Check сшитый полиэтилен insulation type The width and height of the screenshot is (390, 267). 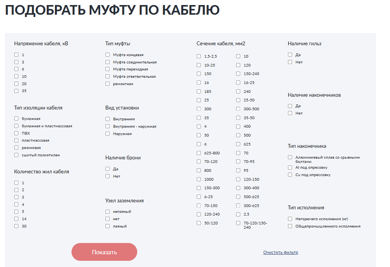(x=16, y=155)
